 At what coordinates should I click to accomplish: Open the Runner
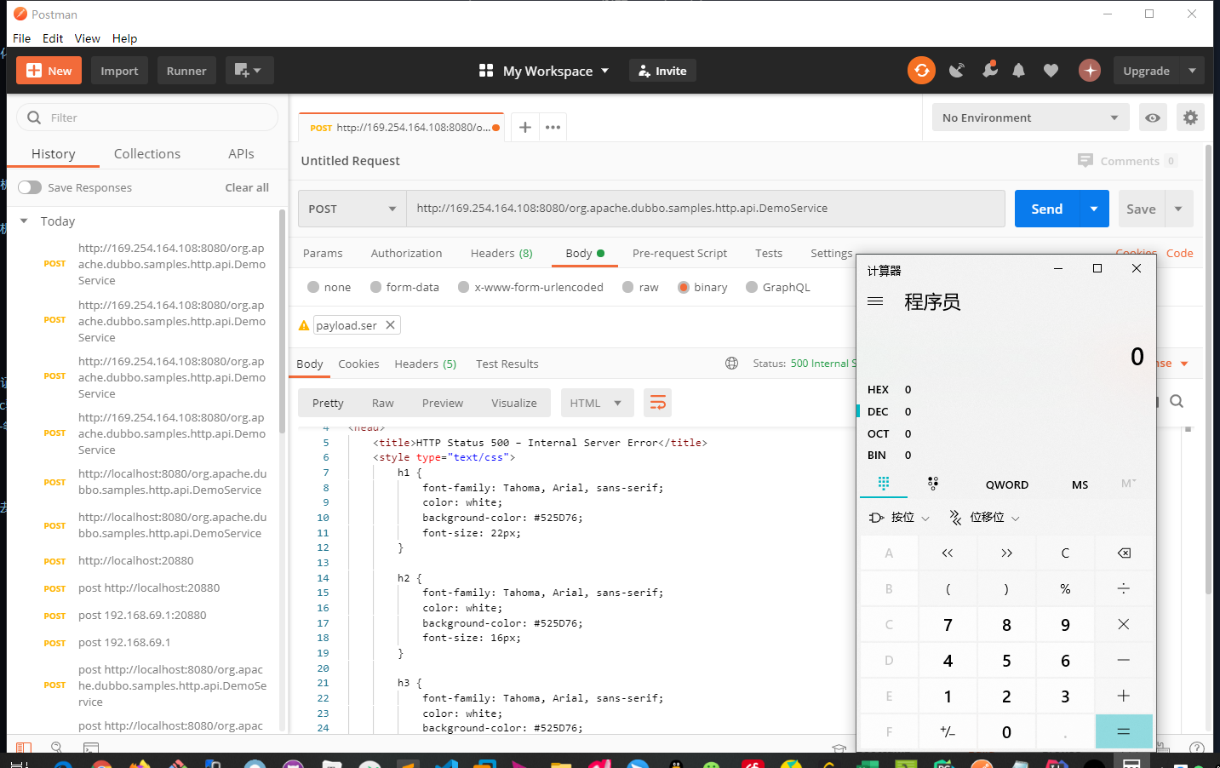coord(186,71)
